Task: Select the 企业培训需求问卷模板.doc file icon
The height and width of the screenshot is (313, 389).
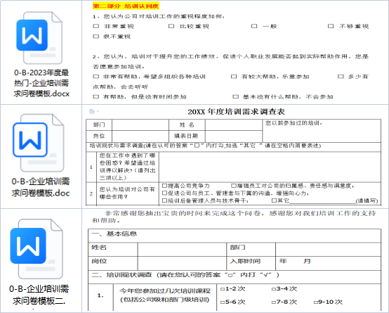Action: (x=38, y=143)
